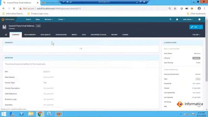The image size is (208, 117).
Task: Expand the My Items menu
Action: (49, 19)
